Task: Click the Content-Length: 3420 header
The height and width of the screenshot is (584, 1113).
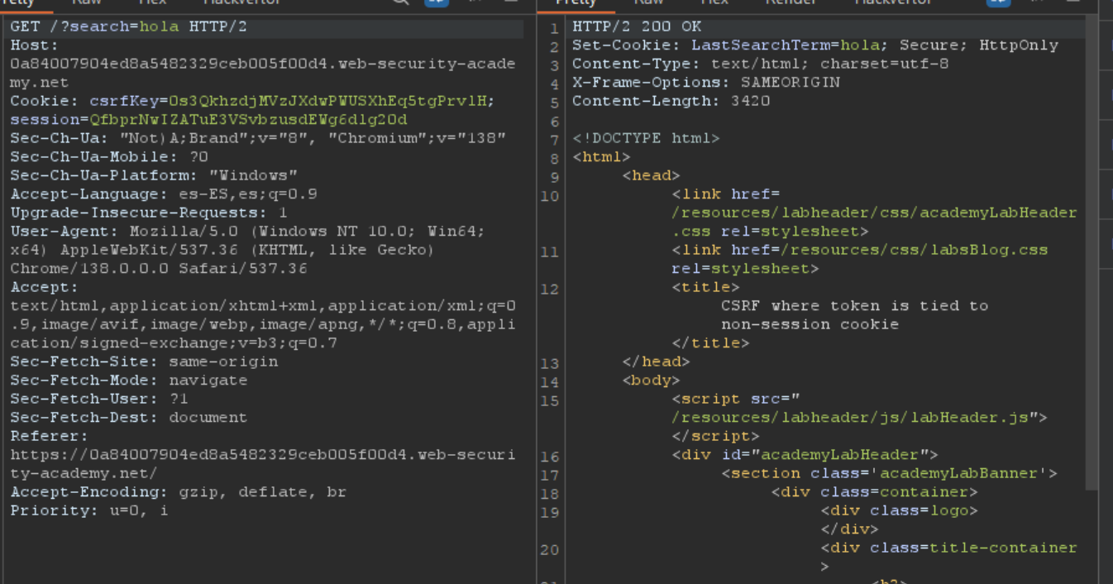Action: 671,101
